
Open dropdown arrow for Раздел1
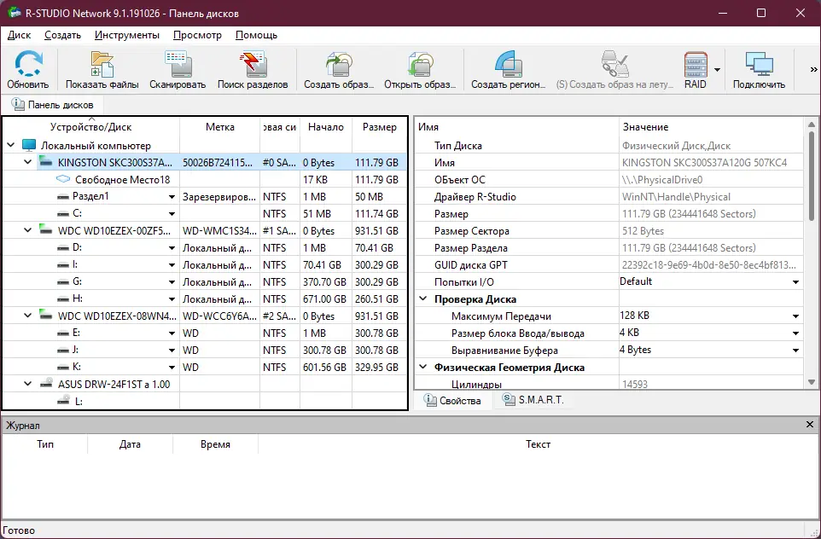(172, 197)
